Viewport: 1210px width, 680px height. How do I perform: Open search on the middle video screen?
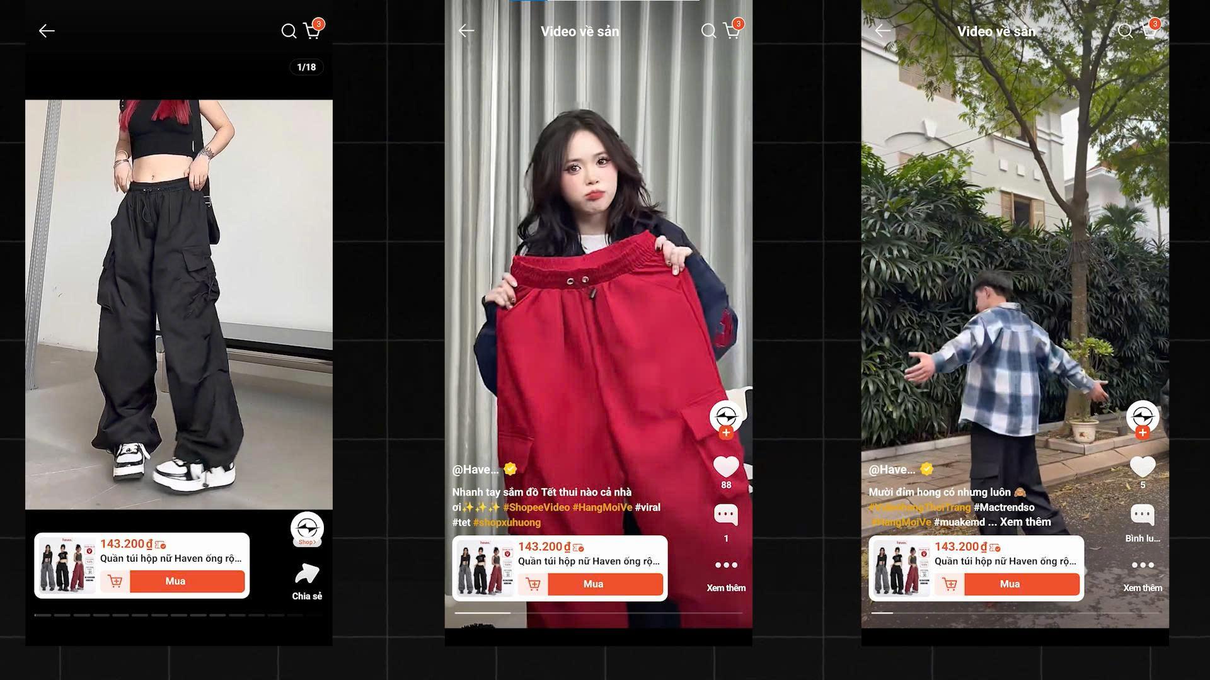(708, 31)
